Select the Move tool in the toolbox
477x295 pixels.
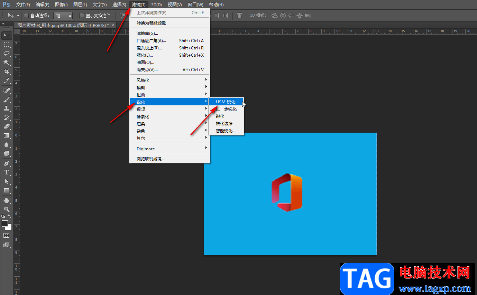(7, 36)
